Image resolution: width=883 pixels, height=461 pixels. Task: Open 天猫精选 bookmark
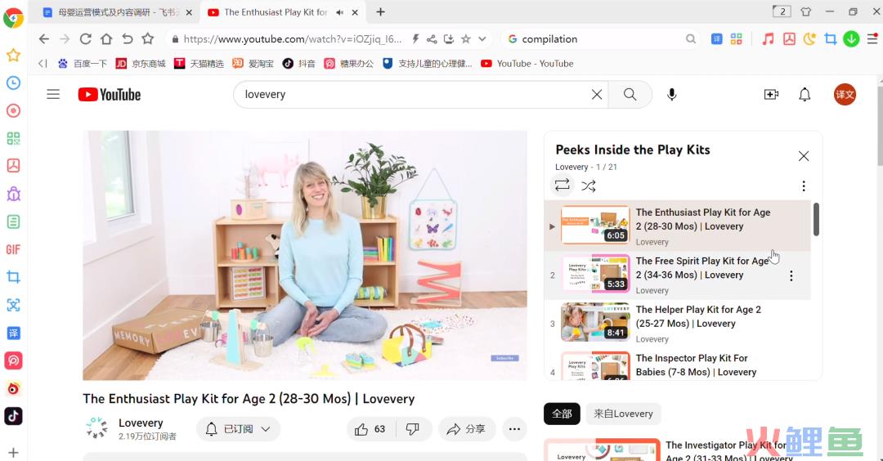tap(199, 64)
